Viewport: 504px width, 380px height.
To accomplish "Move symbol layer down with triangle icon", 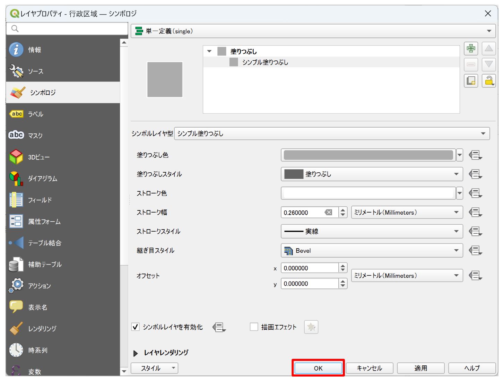I will pyautogui.click(x=489, y=64).
